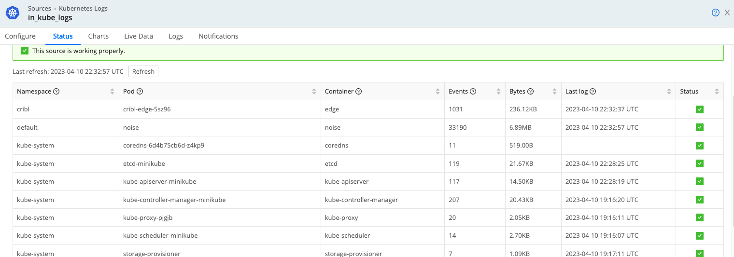Sort by Events column arrows

[498, 92]
